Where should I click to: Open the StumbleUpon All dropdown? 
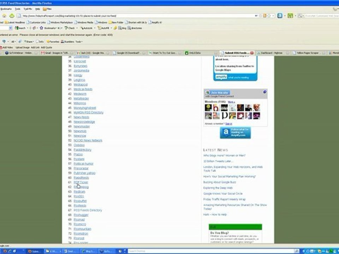pos(13,42)
